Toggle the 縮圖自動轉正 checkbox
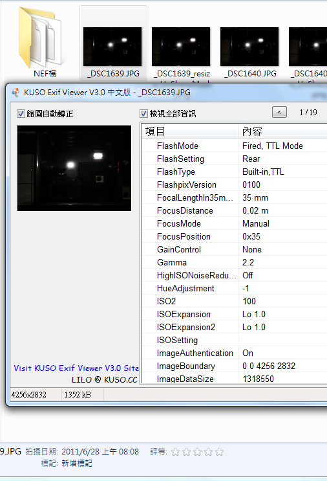The image size is (327, 481). click(x=21, y=114)
